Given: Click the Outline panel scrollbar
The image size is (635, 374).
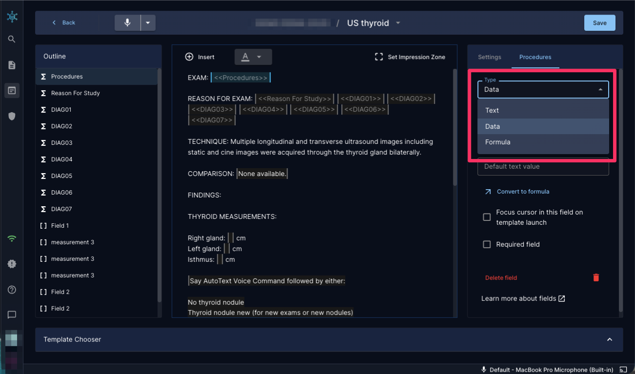Looking at the screenshot, I should click(159, 185).
